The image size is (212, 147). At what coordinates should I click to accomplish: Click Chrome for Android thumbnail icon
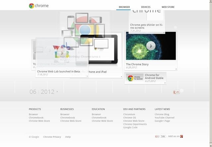pos(135,78)
